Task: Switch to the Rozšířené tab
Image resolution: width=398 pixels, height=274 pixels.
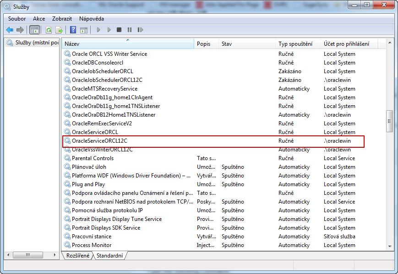Action: 78,256
